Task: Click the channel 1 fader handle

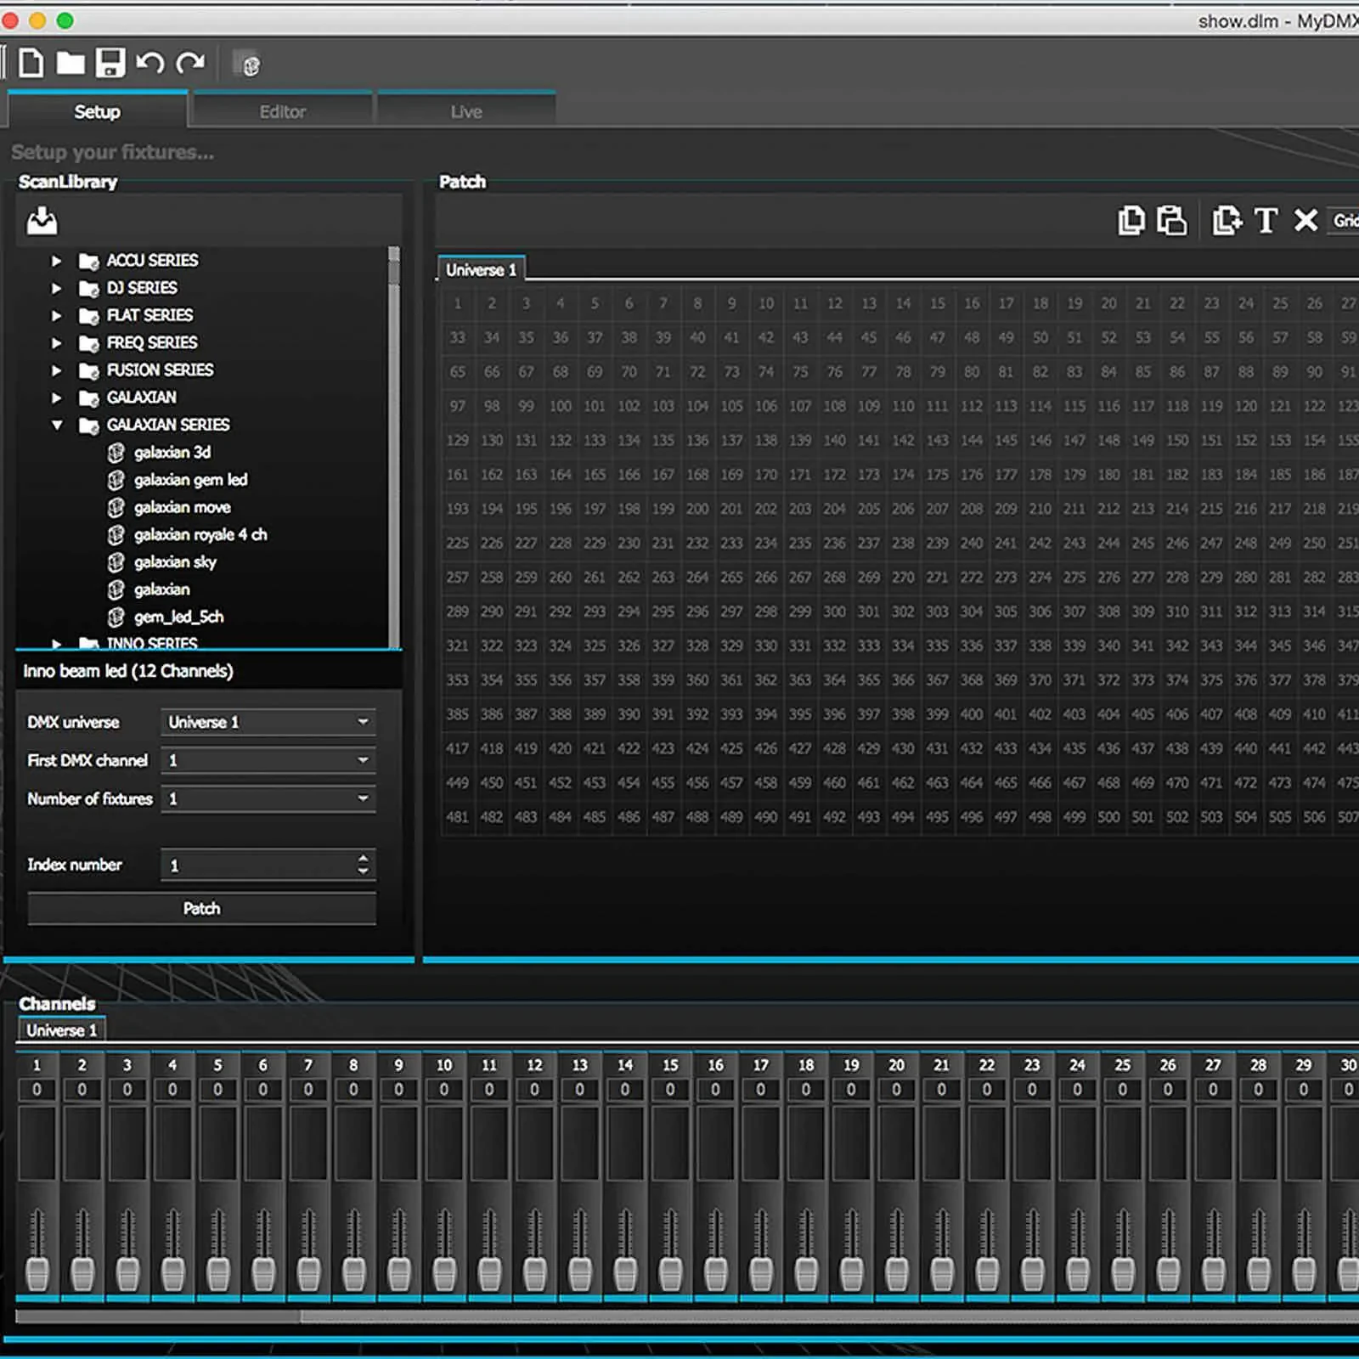Action: click(x=37, y=1273)
